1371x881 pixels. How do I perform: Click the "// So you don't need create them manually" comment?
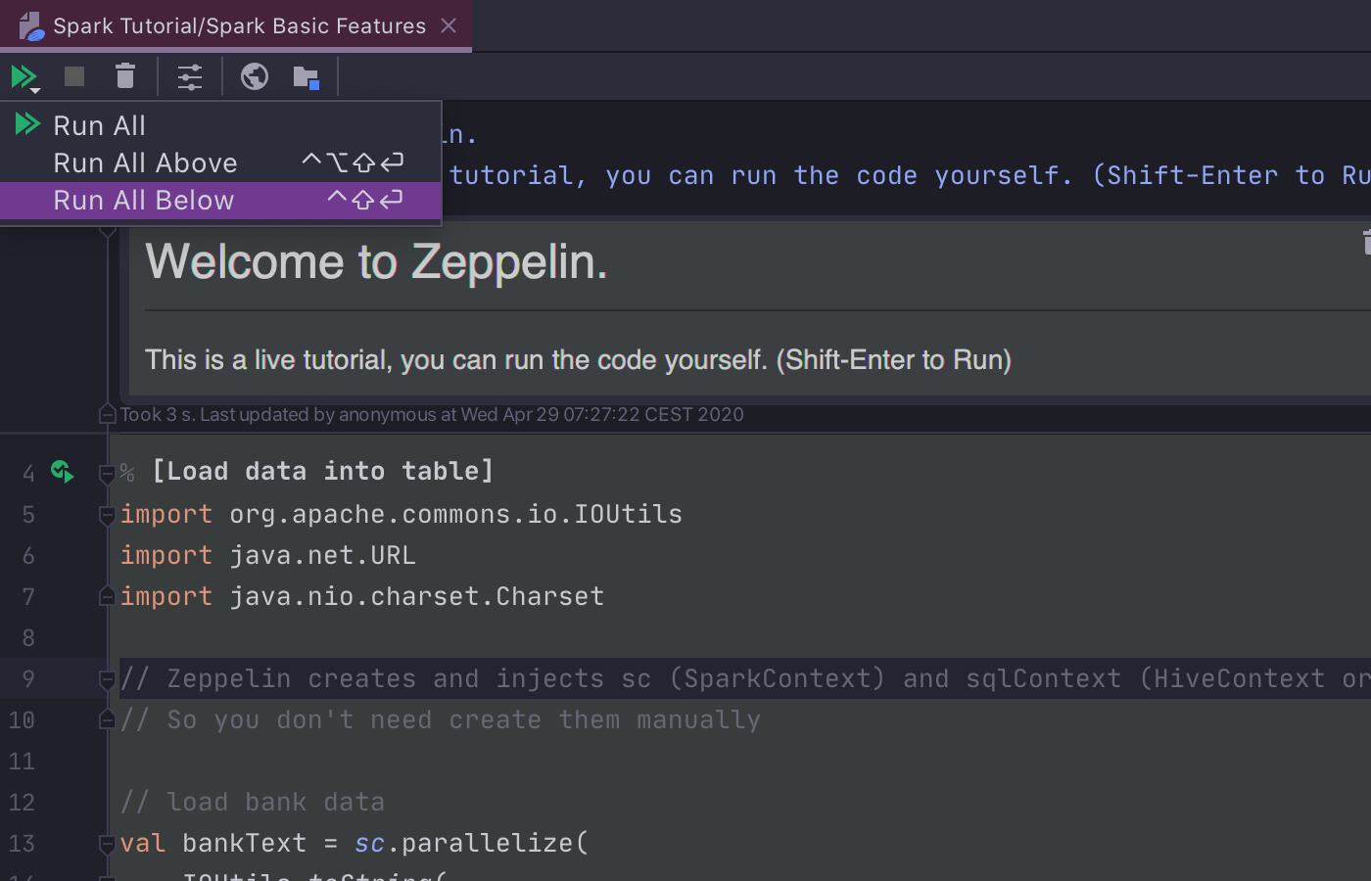441,719
